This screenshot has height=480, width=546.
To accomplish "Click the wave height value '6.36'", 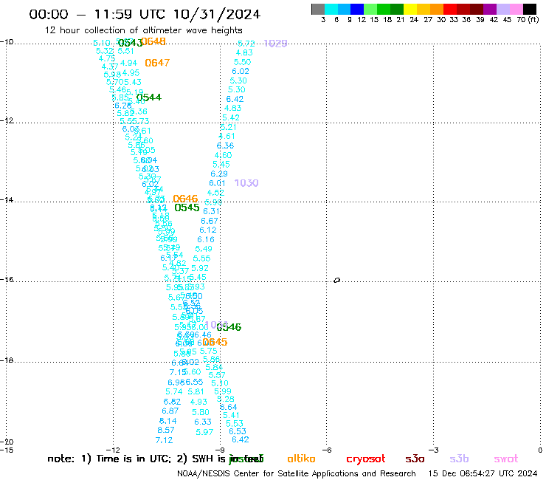I will point(225,145).
